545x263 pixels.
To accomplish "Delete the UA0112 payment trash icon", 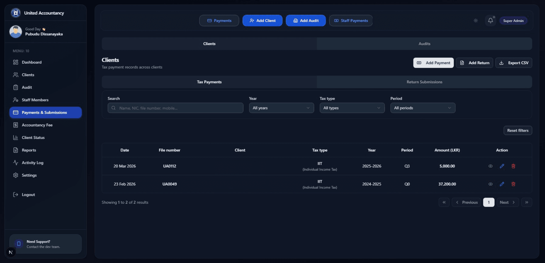I will 513,166.
